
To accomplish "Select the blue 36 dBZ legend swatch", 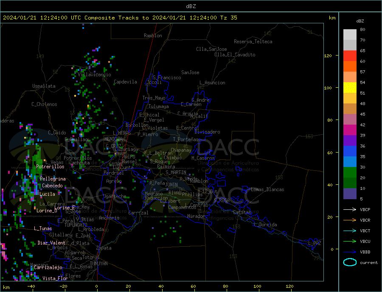I will [350, 151].
